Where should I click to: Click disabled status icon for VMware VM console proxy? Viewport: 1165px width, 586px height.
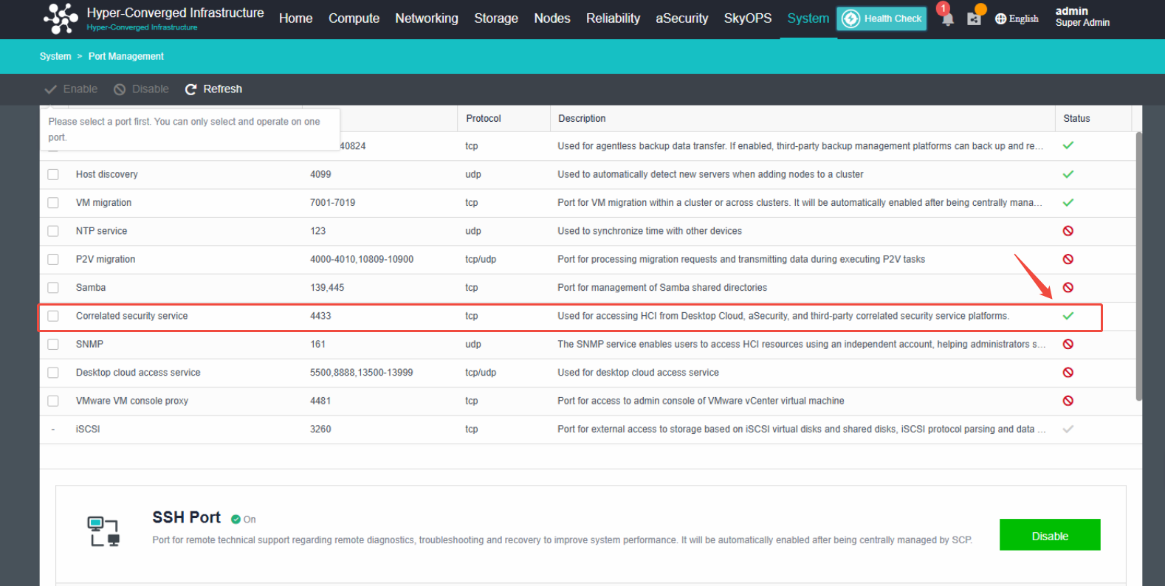[x=1068, y=401]
